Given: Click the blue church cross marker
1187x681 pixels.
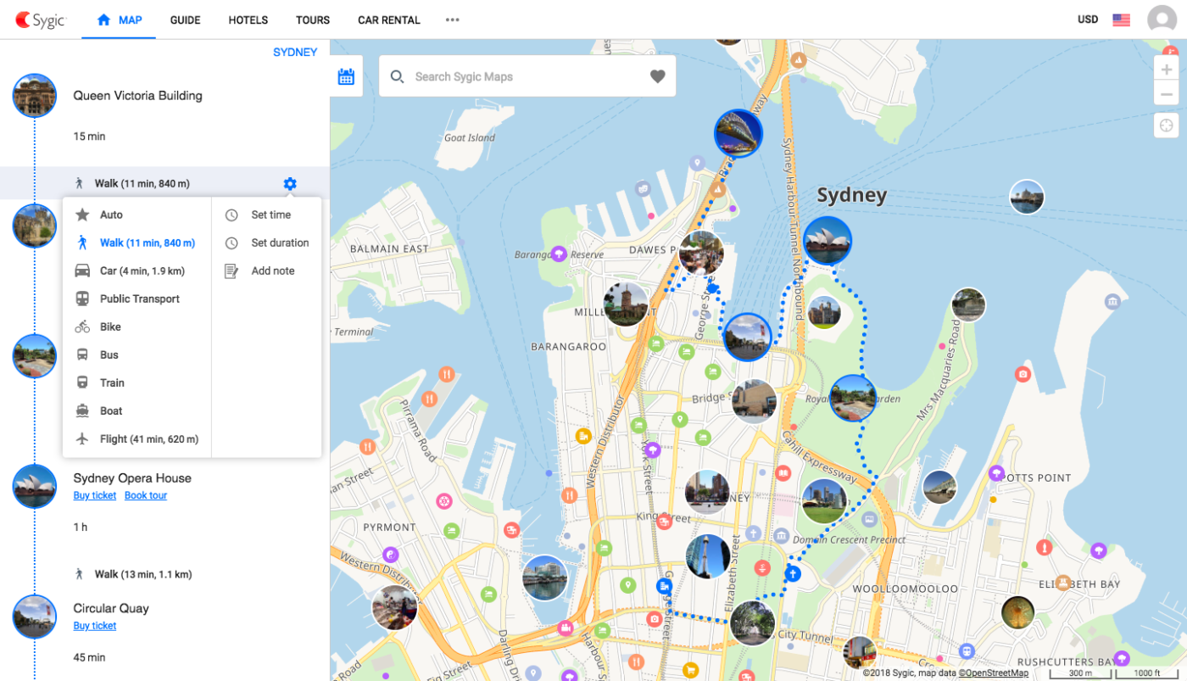Looking at the screenshot, I should 793,574.
